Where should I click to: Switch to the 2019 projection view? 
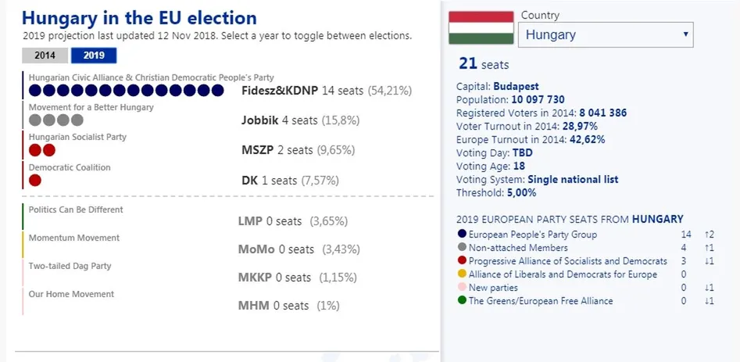94,56
